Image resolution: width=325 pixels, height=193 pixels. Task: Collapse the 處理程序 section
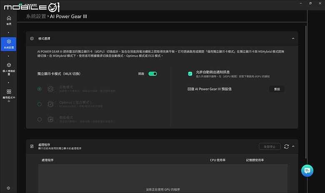[293, 146]
